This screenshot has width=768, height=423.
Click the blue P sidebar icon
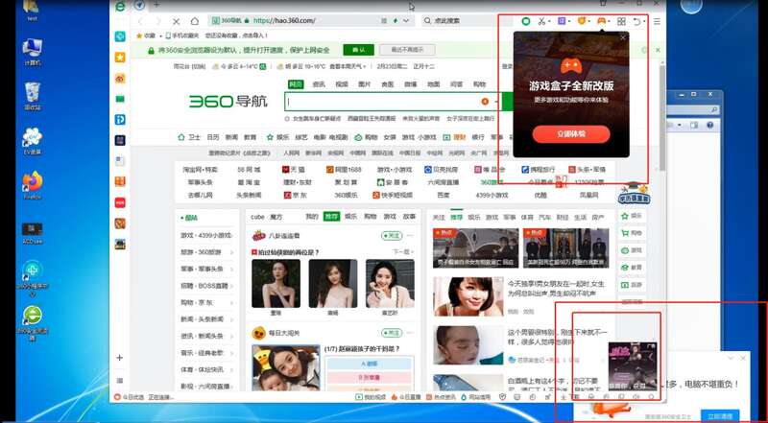pyautogui.click(x=119, y=120)
